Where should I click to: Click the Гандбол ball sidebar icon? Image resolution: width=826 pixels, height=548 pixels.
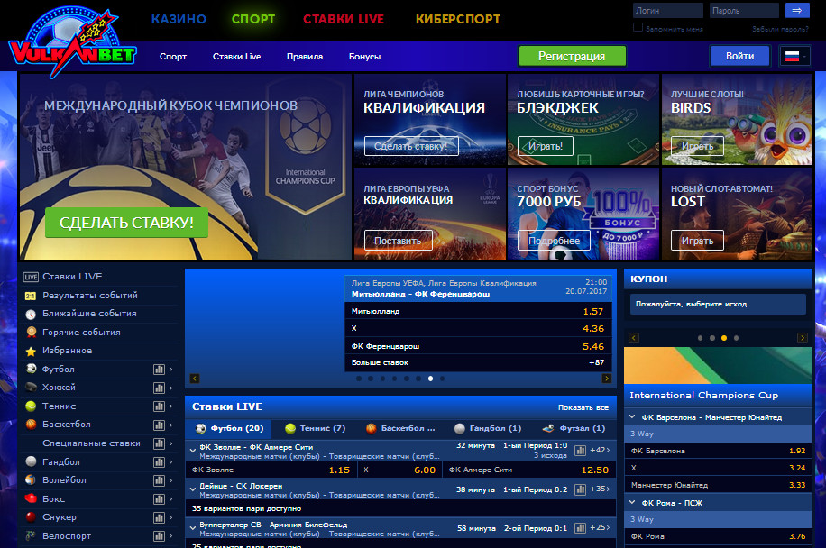point(31,461)
